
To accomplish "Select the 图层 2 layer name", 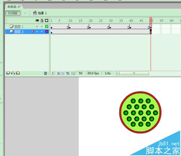I will pyautogui.click(x=19, y=32).
